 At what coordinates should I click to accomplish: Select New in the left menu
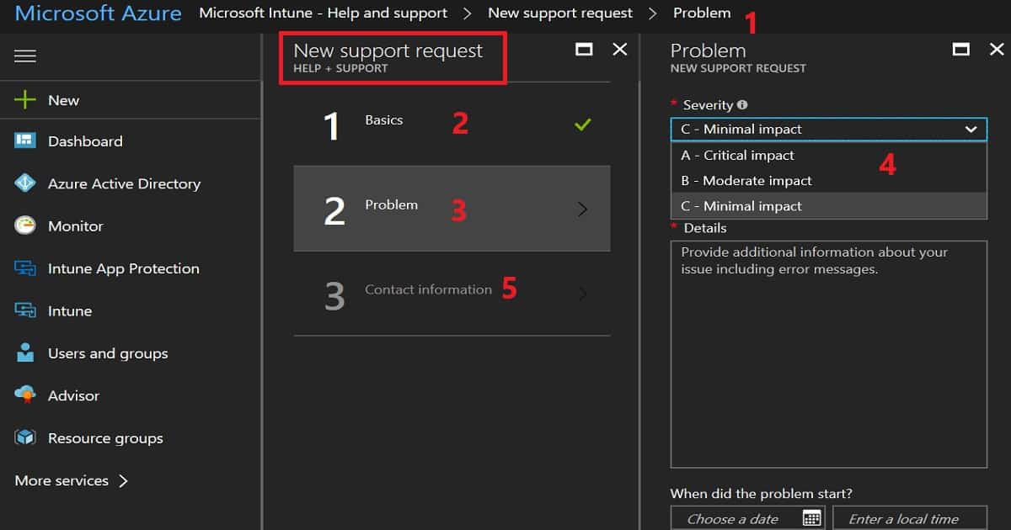[x=63, y=100]
